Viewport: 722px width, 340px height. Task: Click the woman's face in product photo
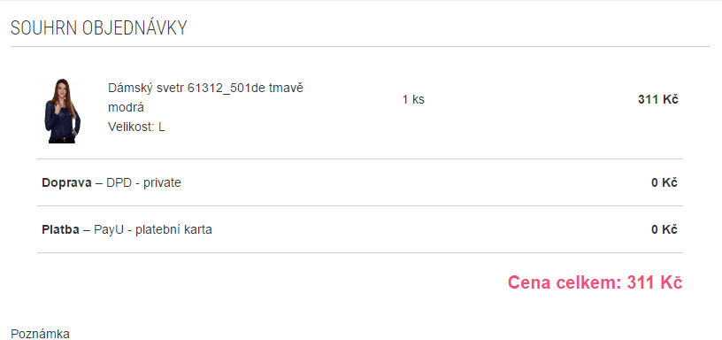click(x=62, y=87)
